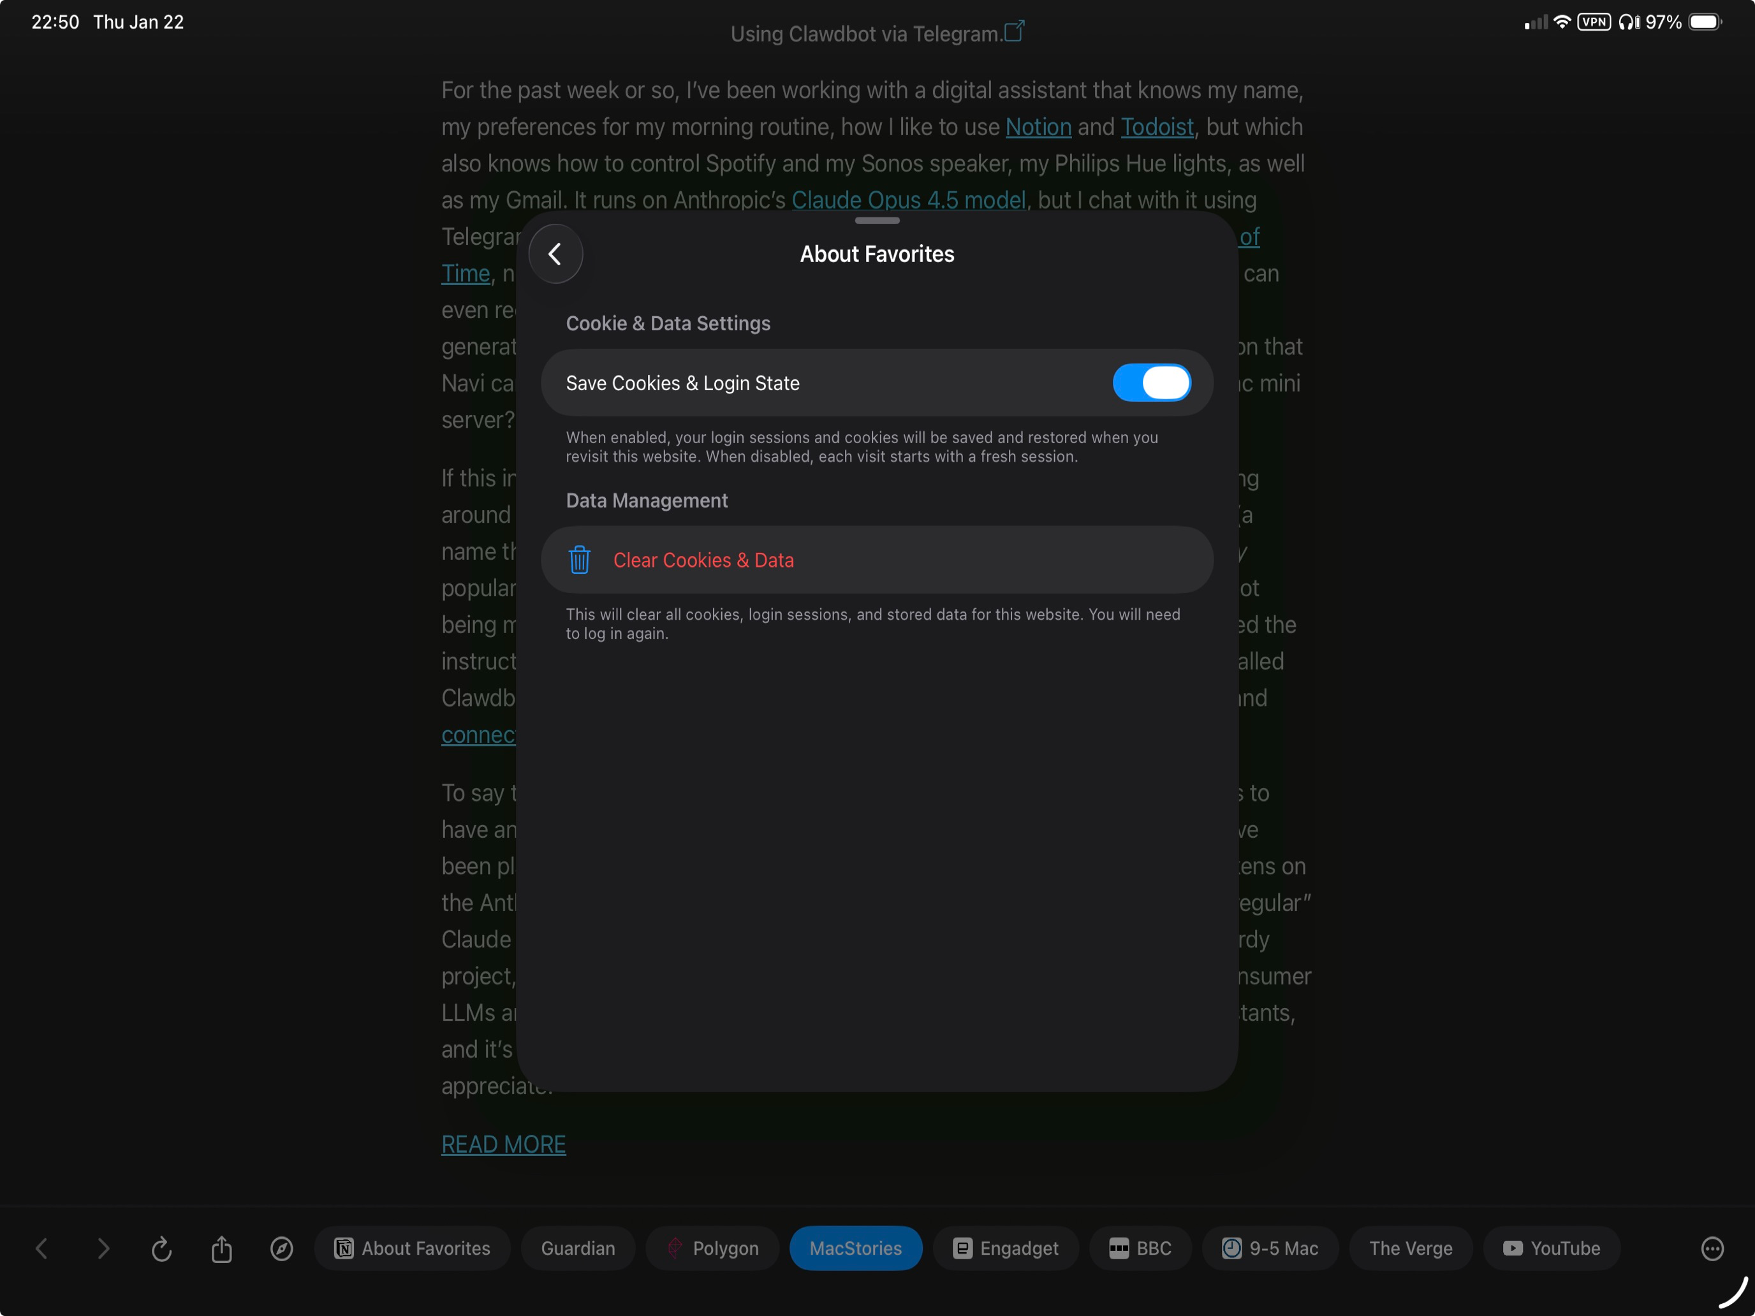Image resolution: width=1755 pixels, height=1316 pixels.
Task: Tap the Notion icon on About Favorites tab
Action: coord(344,1248)
